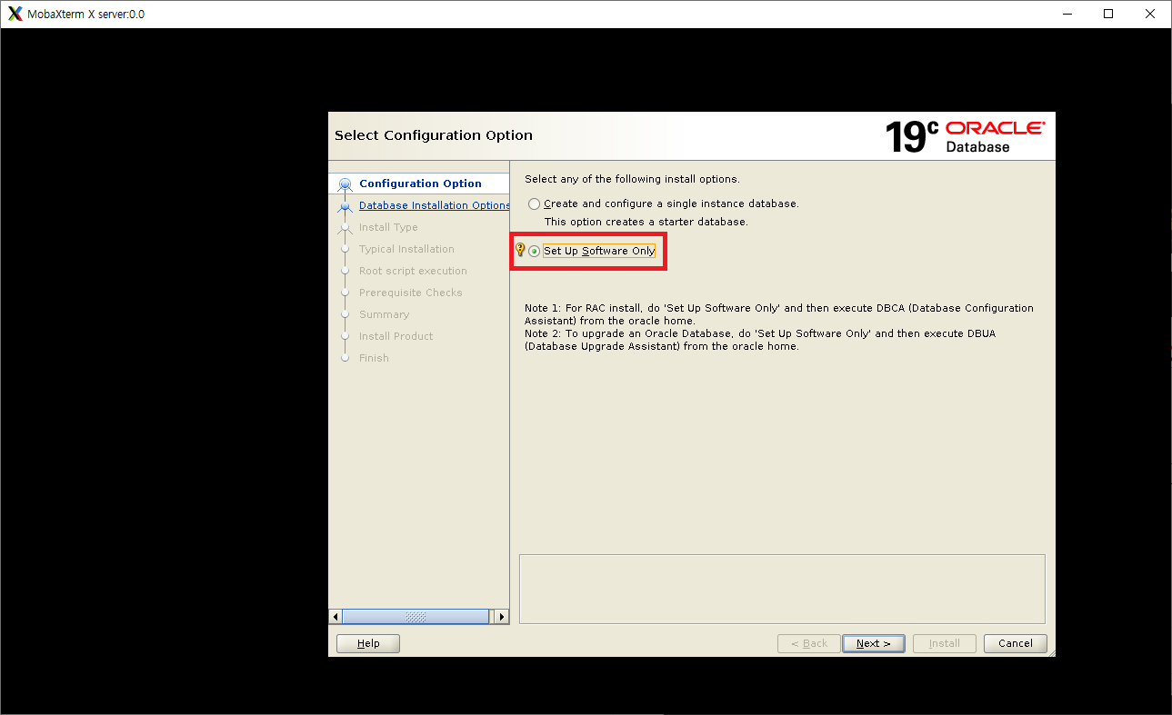Click the Summary step in sidebar

384,314
